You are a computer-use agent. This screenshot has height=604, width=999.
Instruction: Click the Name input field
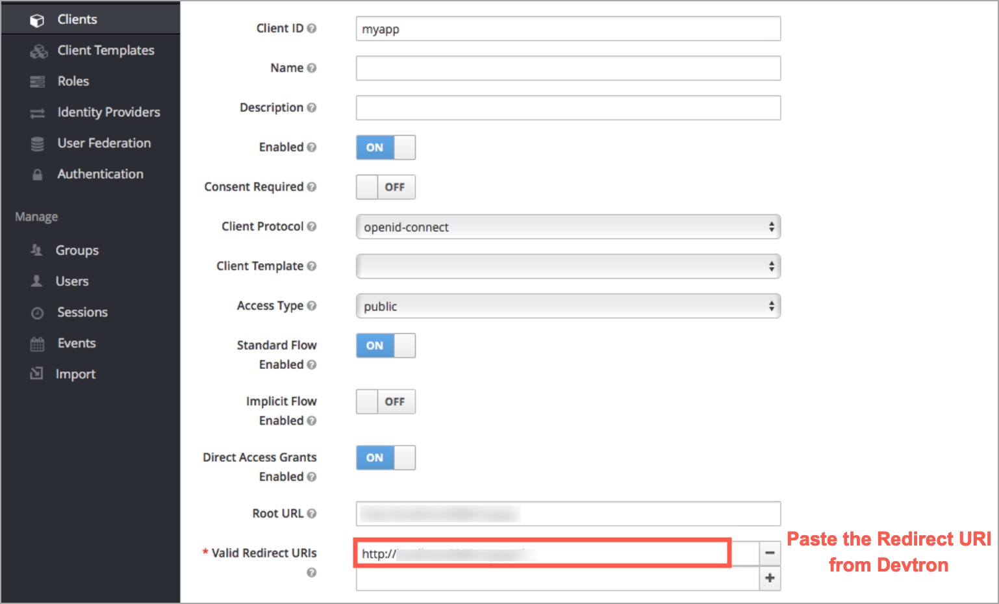click(x=568, y=68)
